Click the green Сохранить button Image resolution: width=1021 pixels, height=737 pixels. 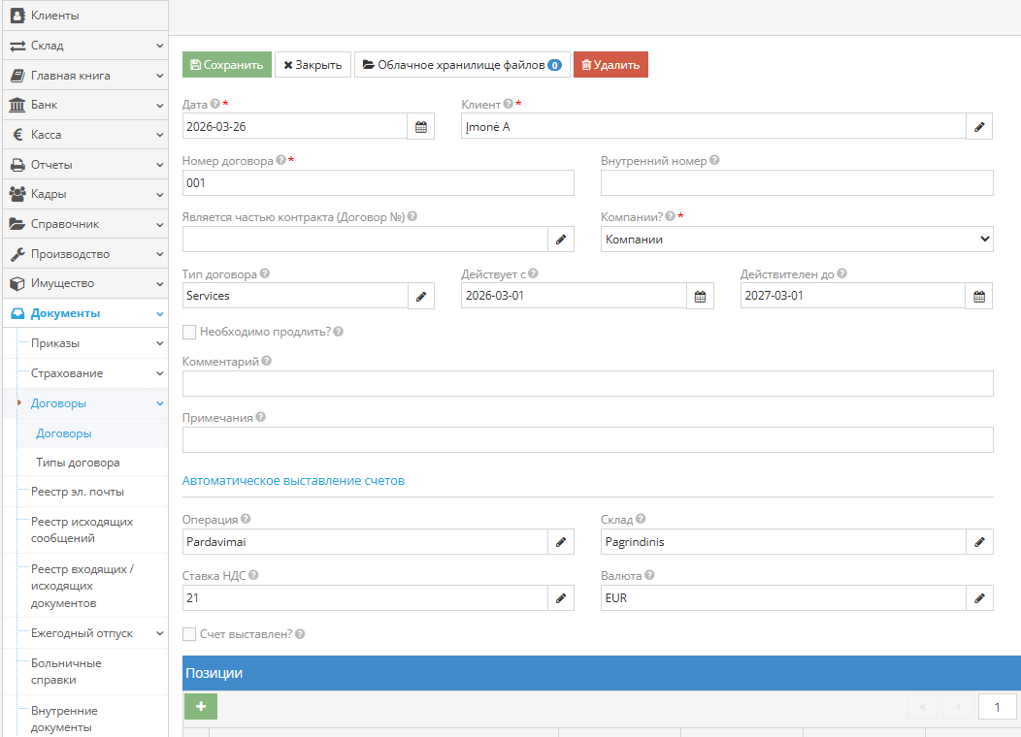(x=227, y=65)
